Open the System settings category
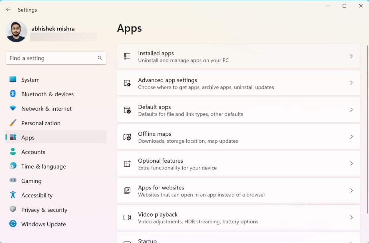This screenshot has height=243, width=369. (30, 80)
